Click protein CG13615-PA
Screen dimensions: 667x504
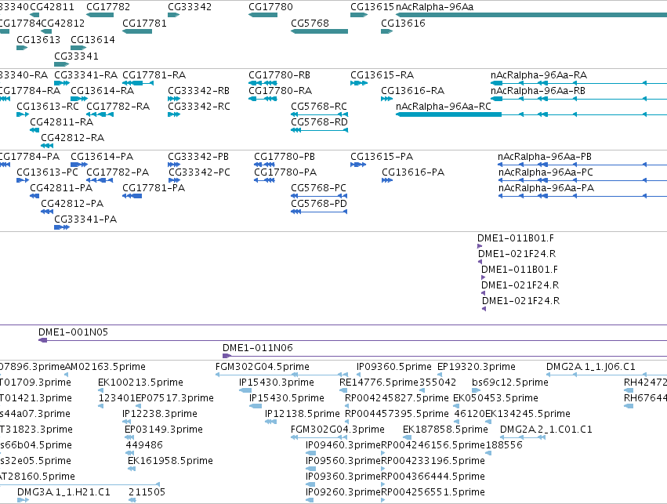pyautogui.click(x=382, y=157)
